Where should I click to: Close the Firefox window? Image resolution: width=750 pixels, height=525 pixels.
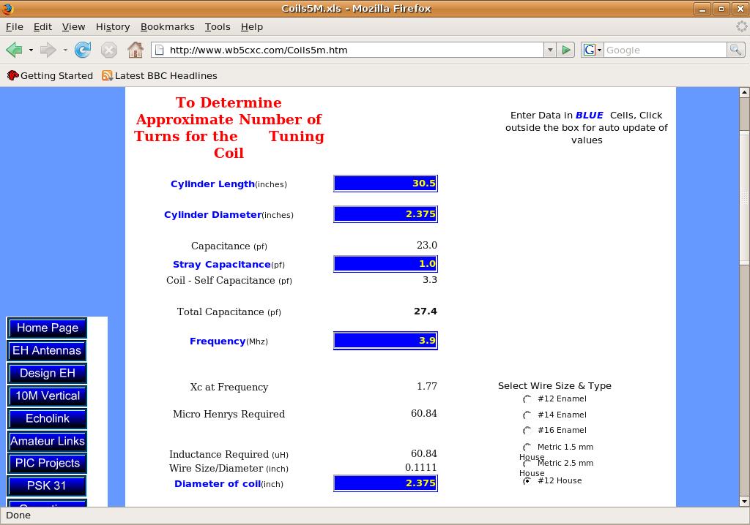pos(740,9)
